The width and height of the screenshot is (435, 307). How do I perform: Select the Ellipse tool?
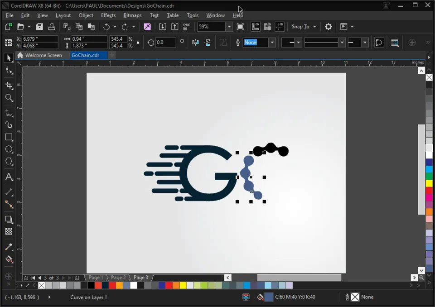click(9, 149)
